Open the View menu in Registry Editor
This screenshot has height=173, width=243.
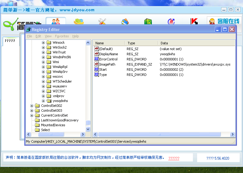coord(48,36)
